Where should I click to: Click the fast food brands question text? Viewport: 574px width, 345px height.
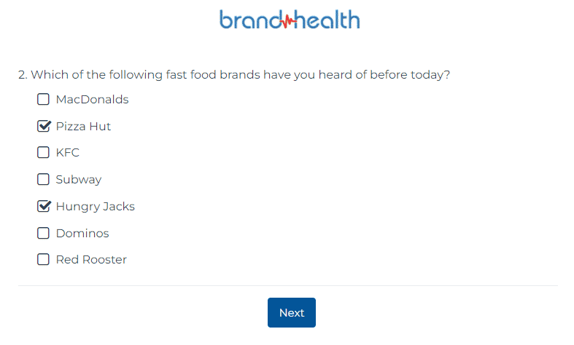tap(240, 75)
